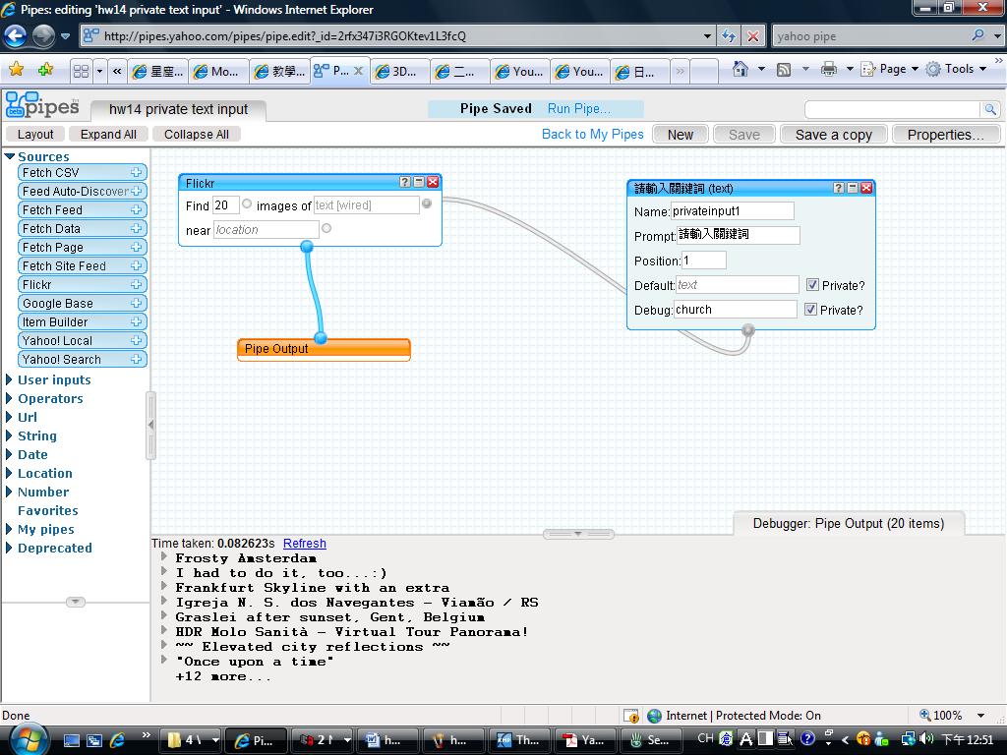Add the Feed Auto-Discovery module

(x=136, y=191)
